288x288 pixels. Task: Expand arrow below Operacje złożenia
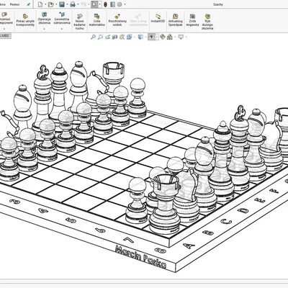click(x=44, y=29)
